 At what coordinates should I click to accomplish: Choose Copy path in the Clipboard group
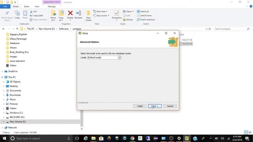pyautogui.click(x=36, y=15)
